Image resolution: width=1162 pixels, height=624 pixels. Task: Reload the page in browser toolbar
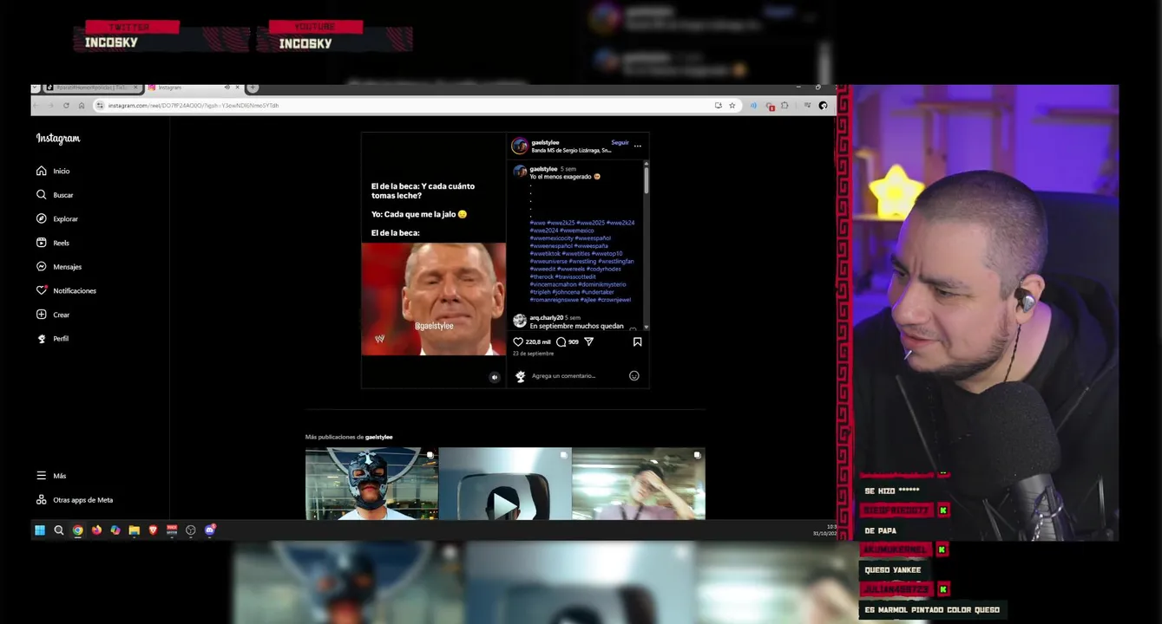(x=66, y=106)
